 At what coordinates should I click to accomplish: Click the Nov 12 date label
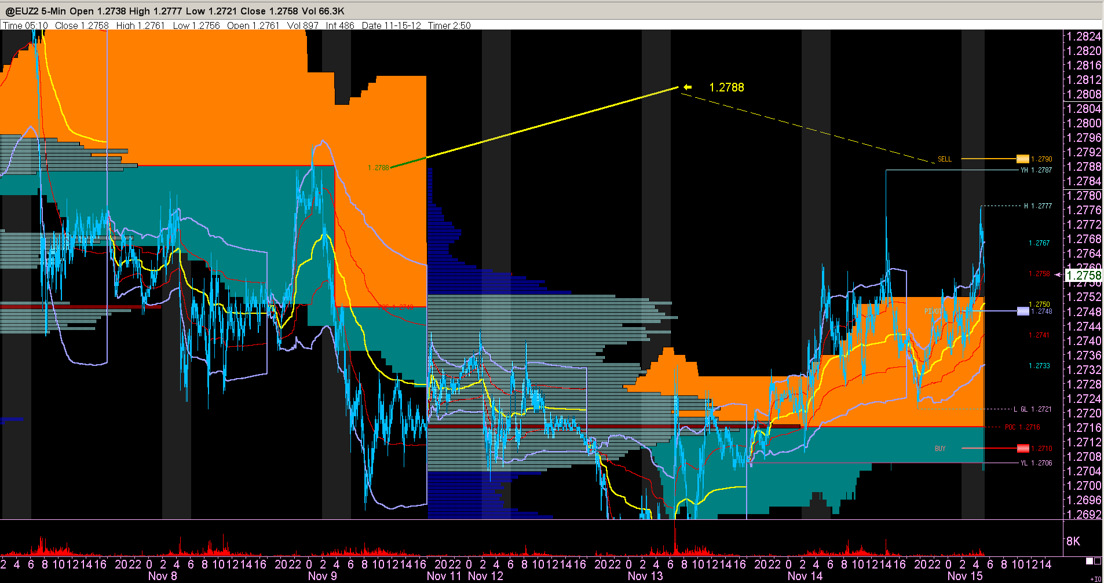click(485, 576)
